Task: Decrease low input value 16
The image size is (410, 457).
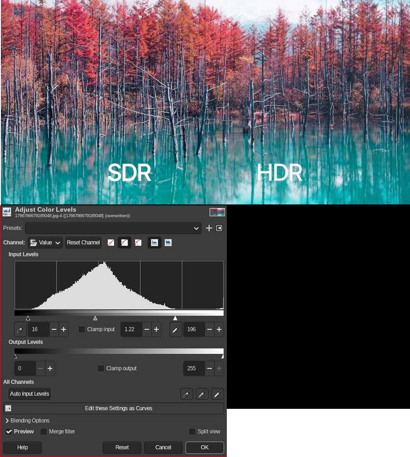Action: tap(54, 329)
